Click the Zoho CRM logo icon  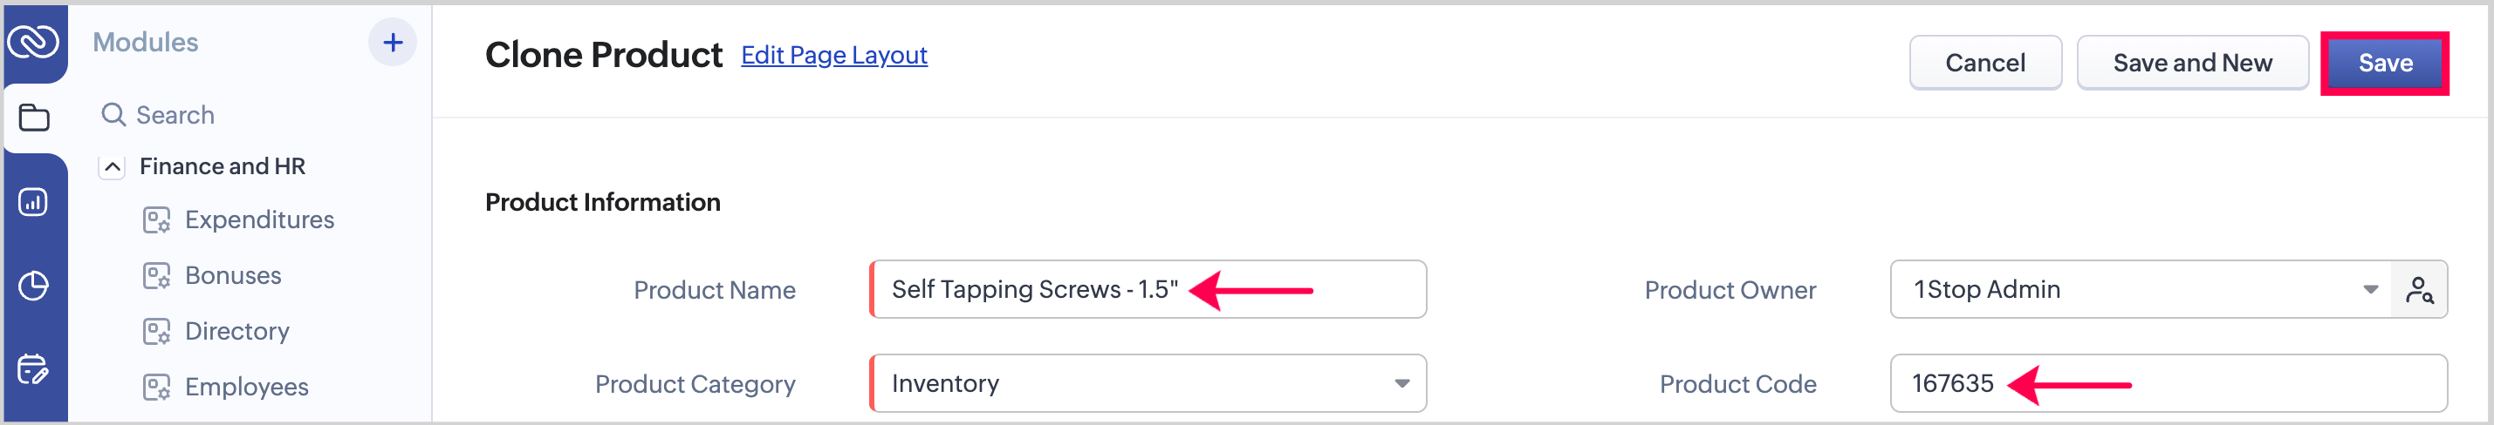click(x=34, y=42)
